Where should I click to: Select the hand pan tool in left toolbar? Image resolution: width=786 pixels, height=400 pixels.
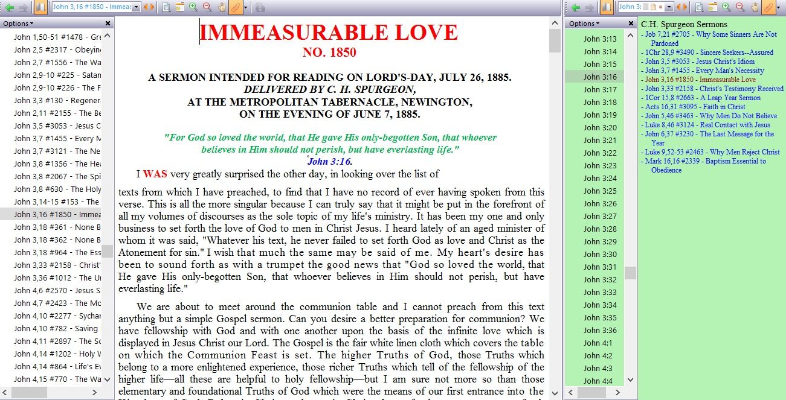(222, 7)
